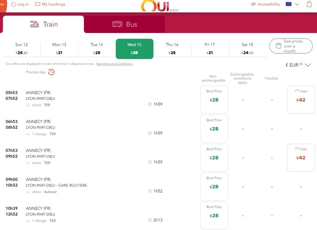Click departure time 05h53

coord(12,92)
